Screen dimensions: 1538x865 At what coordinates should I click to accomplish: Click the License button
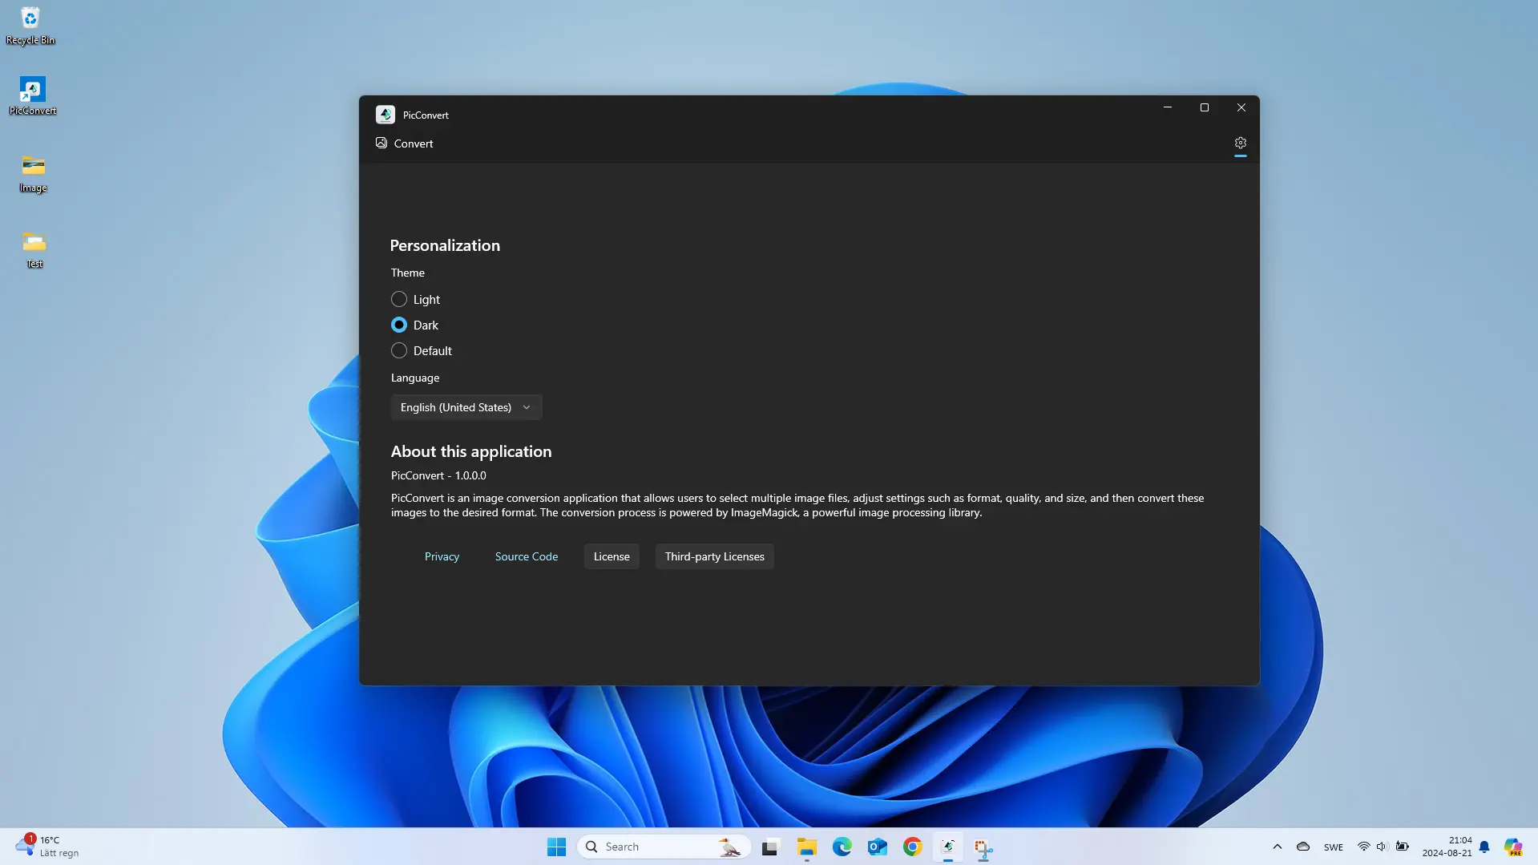[612, 556]
